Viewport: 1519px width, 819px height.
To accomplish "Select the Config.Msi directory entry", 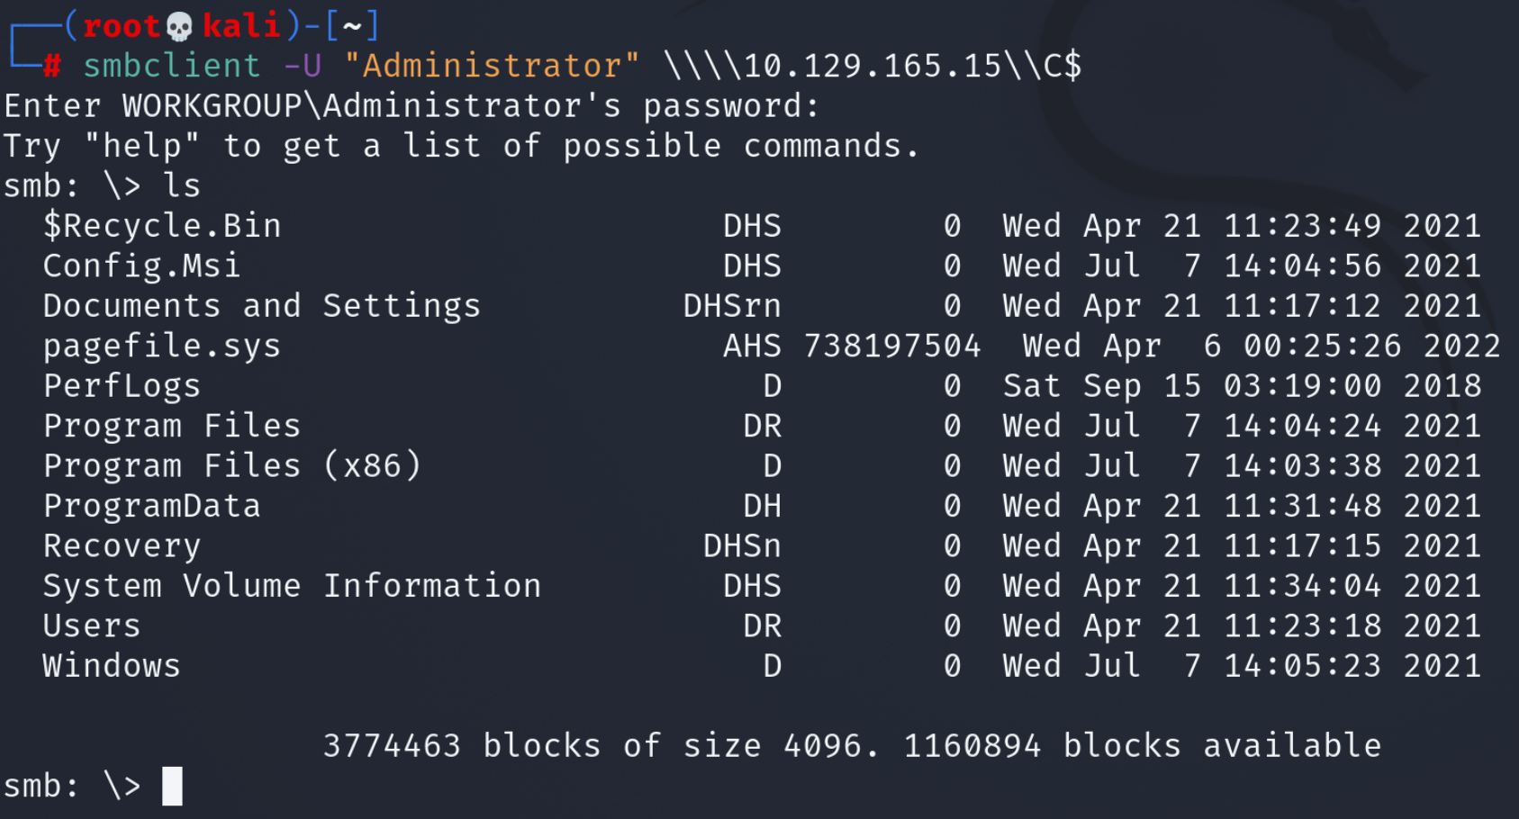I will (x=142, y=266).
